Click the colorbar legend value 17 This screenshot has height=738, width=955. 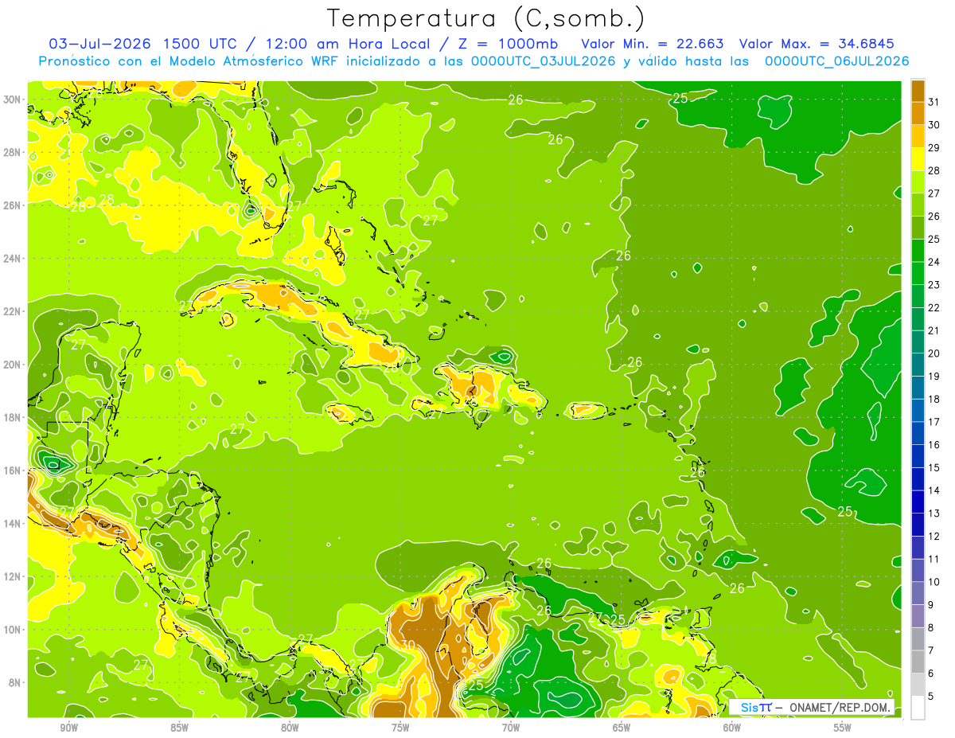934,422
